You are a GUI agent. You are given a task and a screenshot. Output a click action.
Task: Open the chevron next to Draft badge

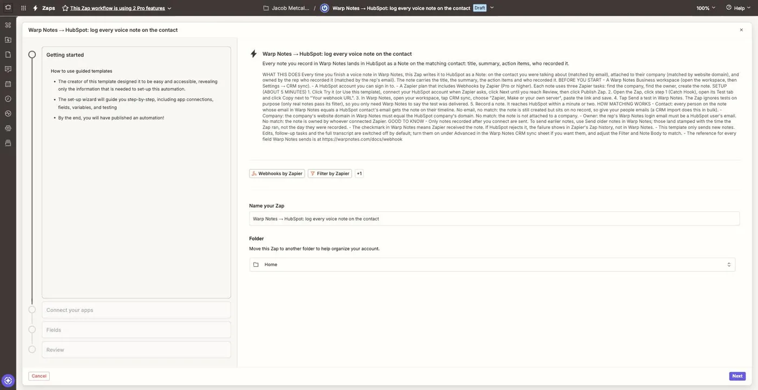point(492,8)
